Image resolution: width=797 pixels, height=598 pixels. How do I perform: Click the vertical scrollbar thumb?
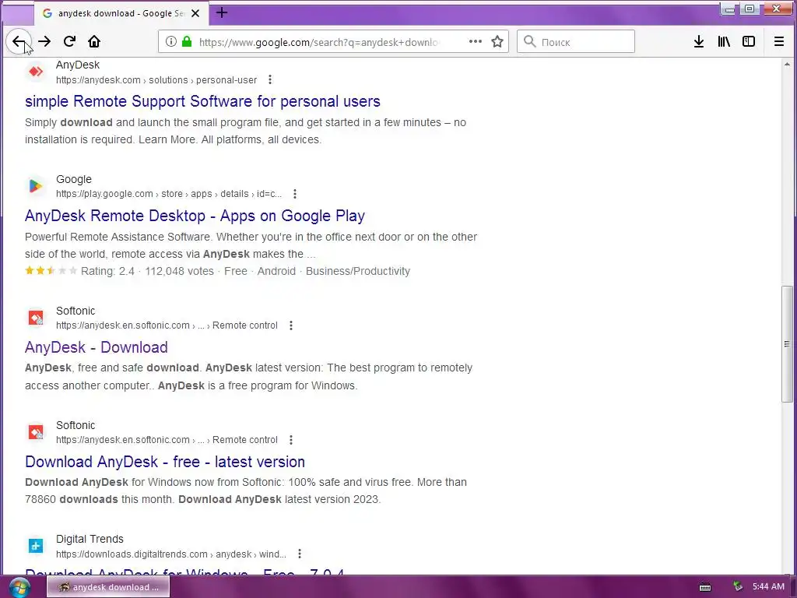tap(787, 344)
